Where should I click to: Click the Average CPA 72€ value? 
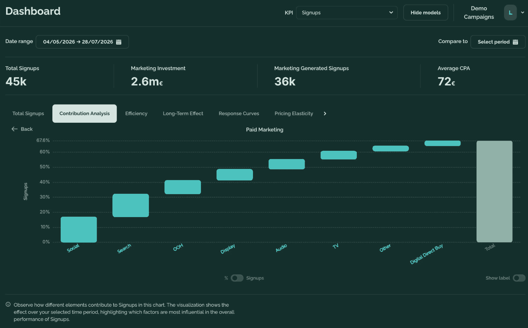(x=446, y=82)
